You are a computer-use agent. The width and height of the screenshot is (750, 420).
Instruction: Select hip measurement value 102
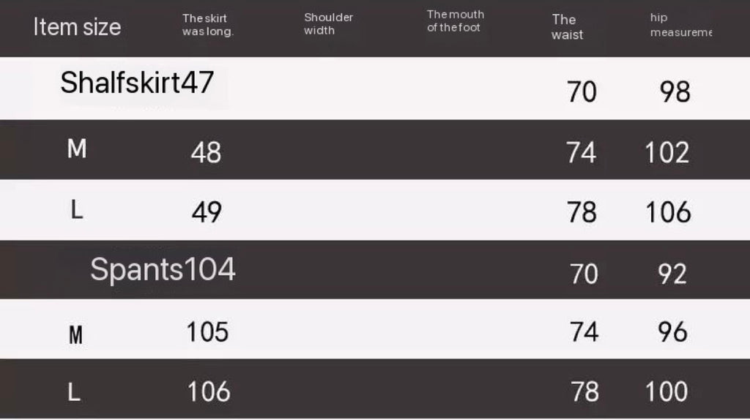[667, 152]
